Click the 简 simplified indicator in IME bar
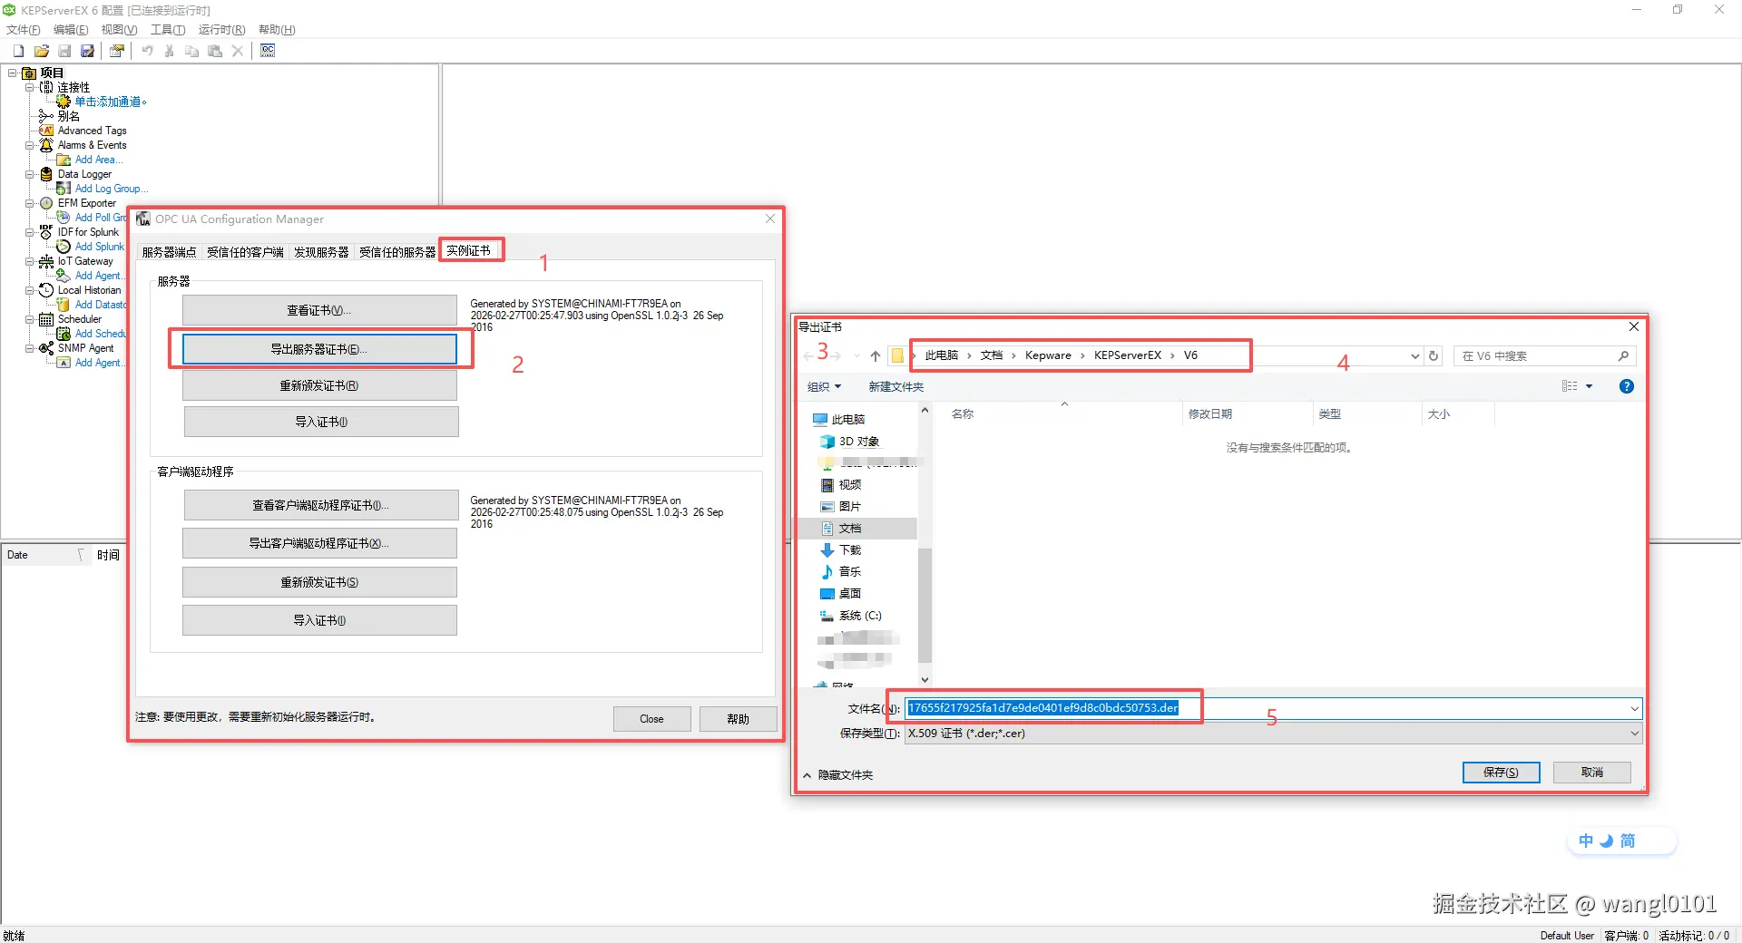Viewport: 1742px width, 943px height. [x=1628, y=841]
